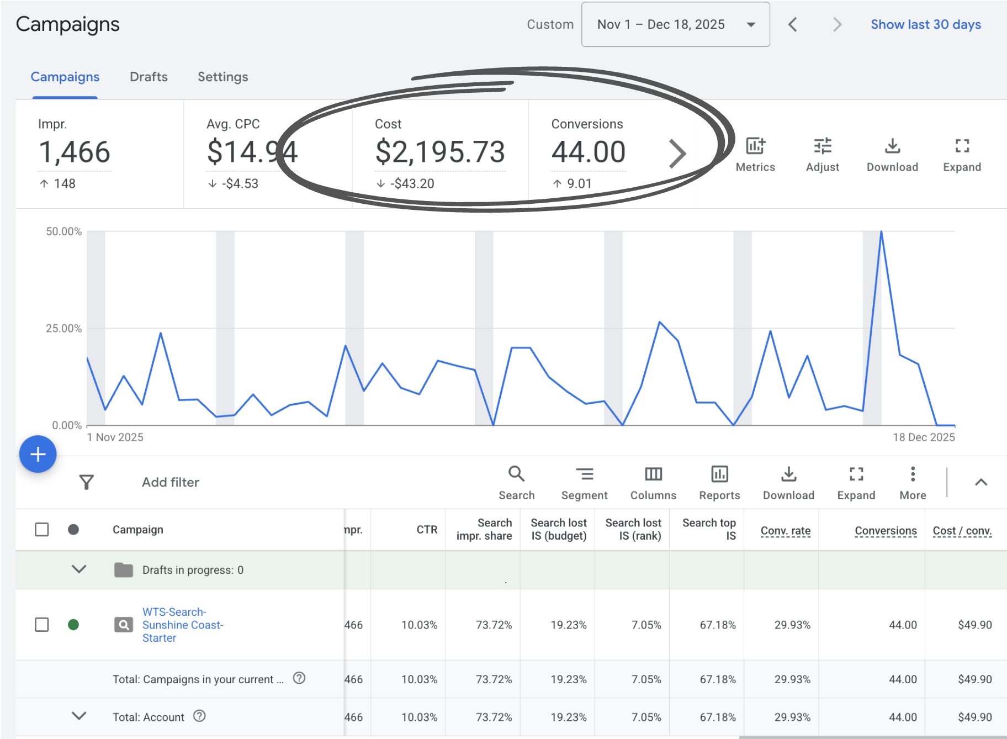Check the select-all checkbox in table header
This screenshot has width=1007, height=739.
[41, 529]
